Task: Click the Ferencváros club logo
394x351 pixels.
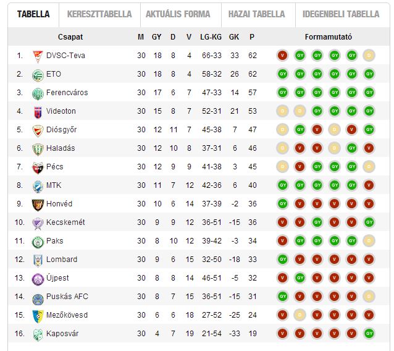Action: pos(38,94)
